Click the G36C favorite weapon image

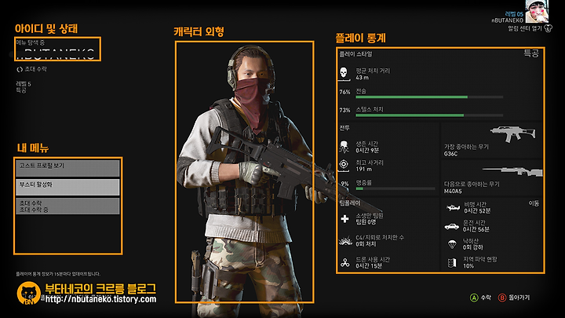coord(512,133)
